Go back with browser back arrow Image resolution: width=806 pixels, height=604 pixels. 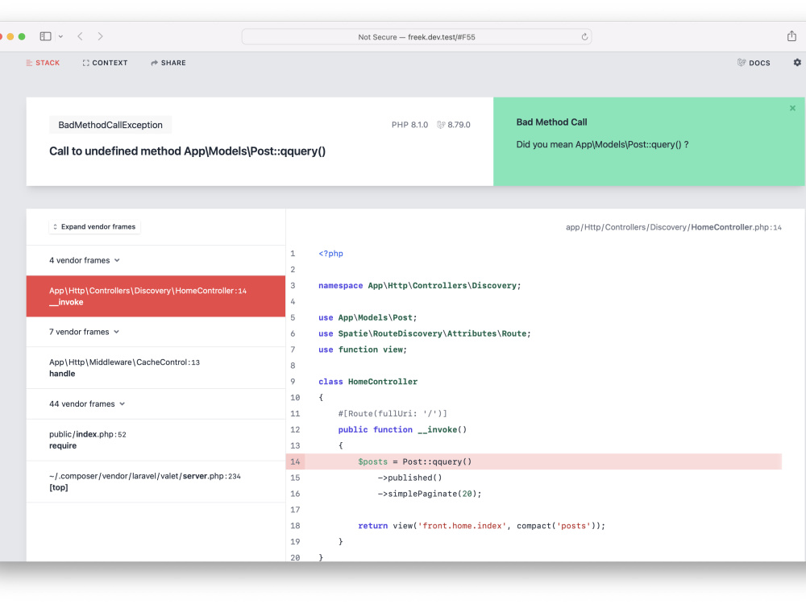click(x=80, y=36)
